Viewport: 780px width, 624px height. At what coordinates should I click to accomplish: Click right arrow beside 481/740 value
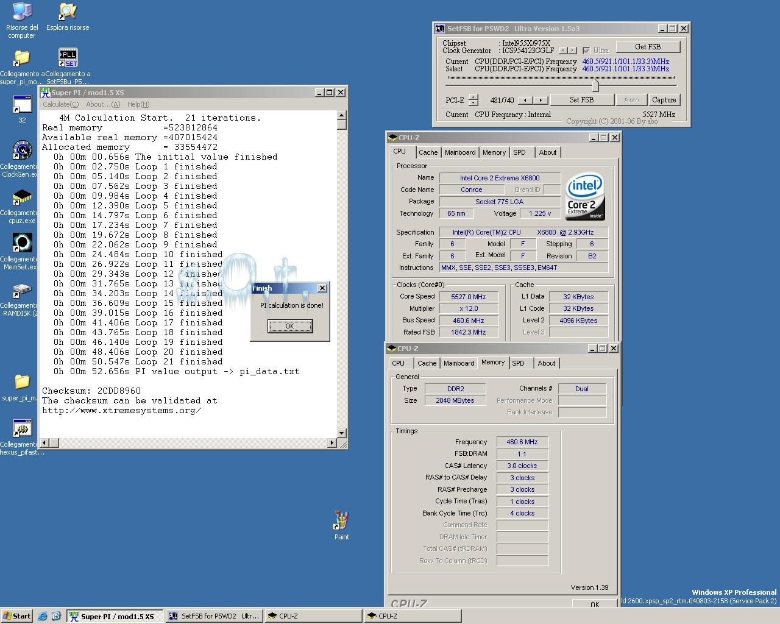[x=540, y=100]
